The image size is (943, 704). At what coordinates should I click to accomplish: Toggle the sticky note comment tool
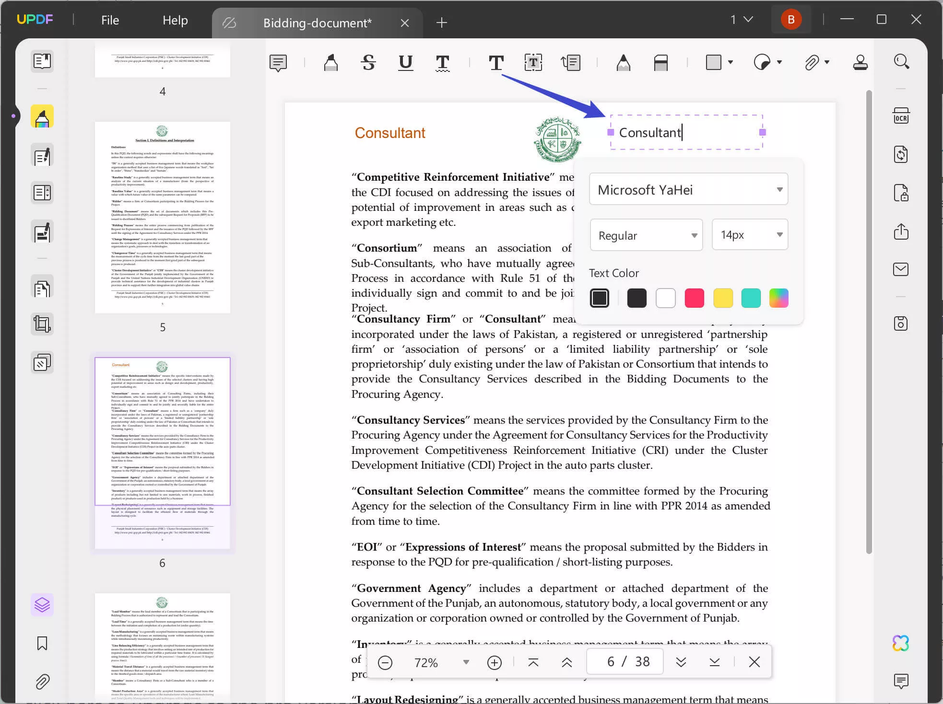[278, 62]
